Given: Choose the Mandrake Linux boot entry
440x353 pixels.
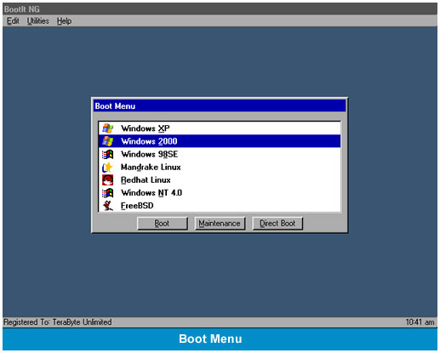Looking at the screenshot, I should (x=220, y=168).
